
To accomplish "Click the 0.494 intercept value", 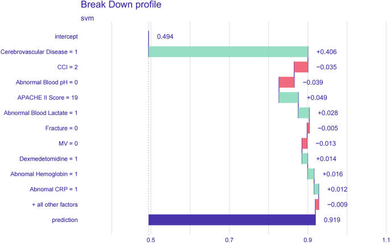I will click(165, 37).
